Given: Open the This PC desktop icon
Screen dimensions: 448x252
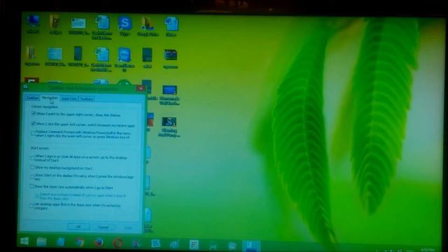Looking at the screenshot, I should click(33, 24).
